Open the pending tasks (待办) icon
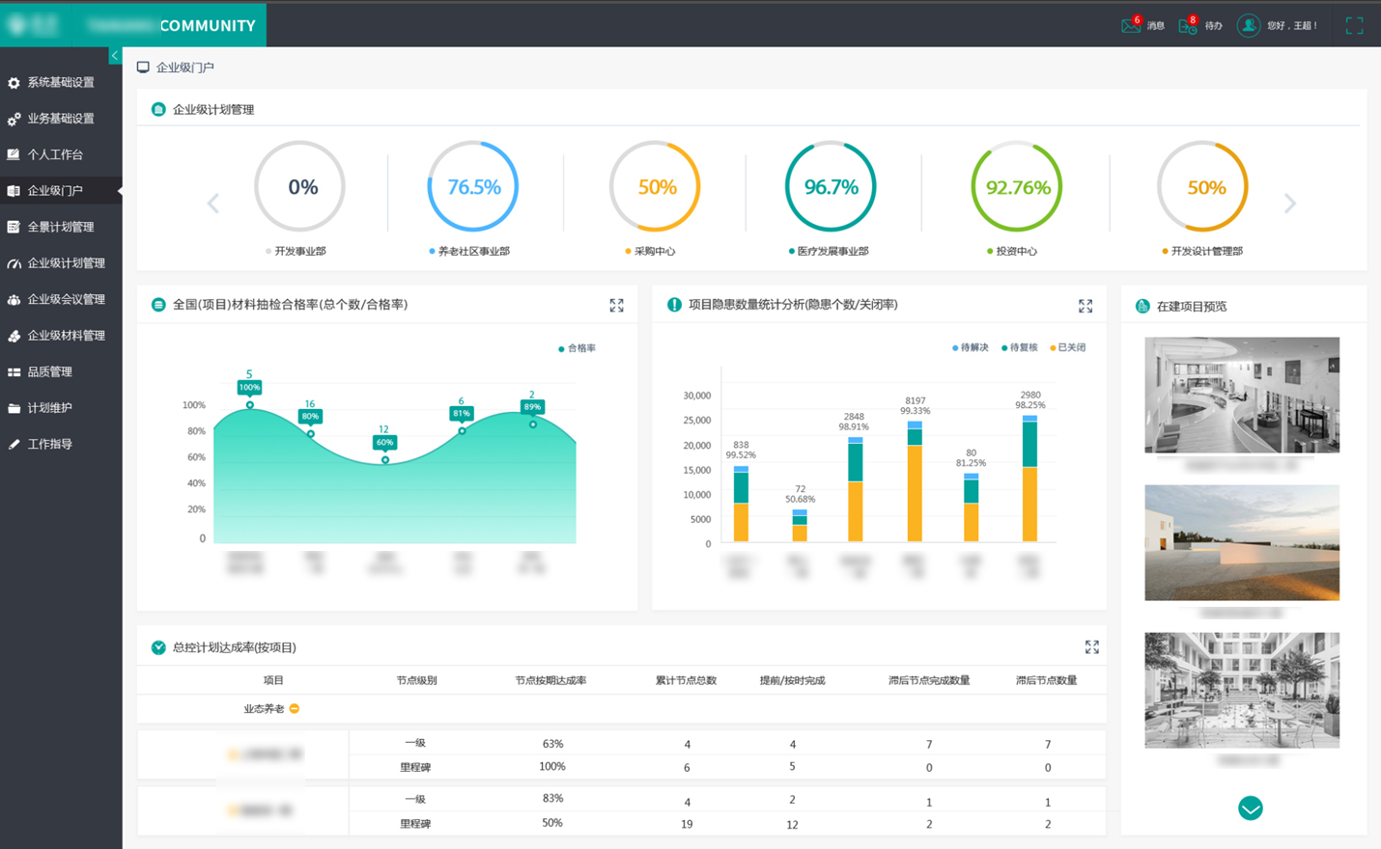1381x849 pixels. 1187,26
